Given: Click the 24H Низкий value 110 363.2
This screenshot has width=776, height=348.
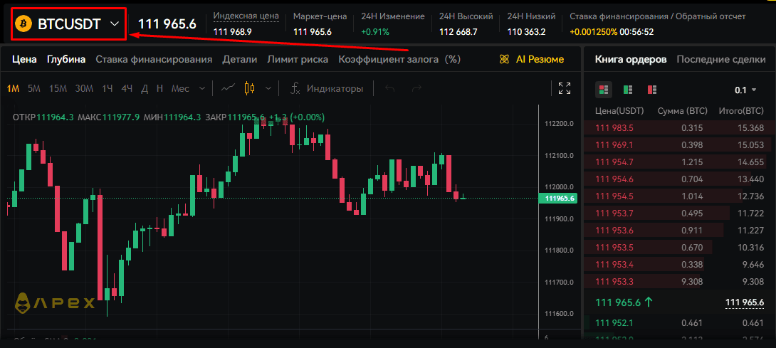Looking at the screenshot, I should 527,32.
